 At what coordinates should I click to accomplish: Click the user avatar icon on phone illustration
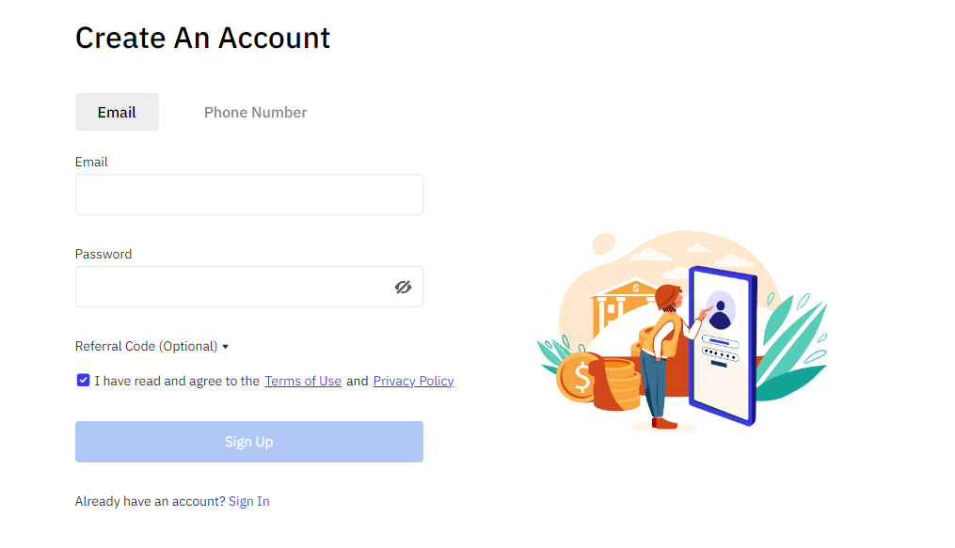pyautogui.click(x=721, y=310)
